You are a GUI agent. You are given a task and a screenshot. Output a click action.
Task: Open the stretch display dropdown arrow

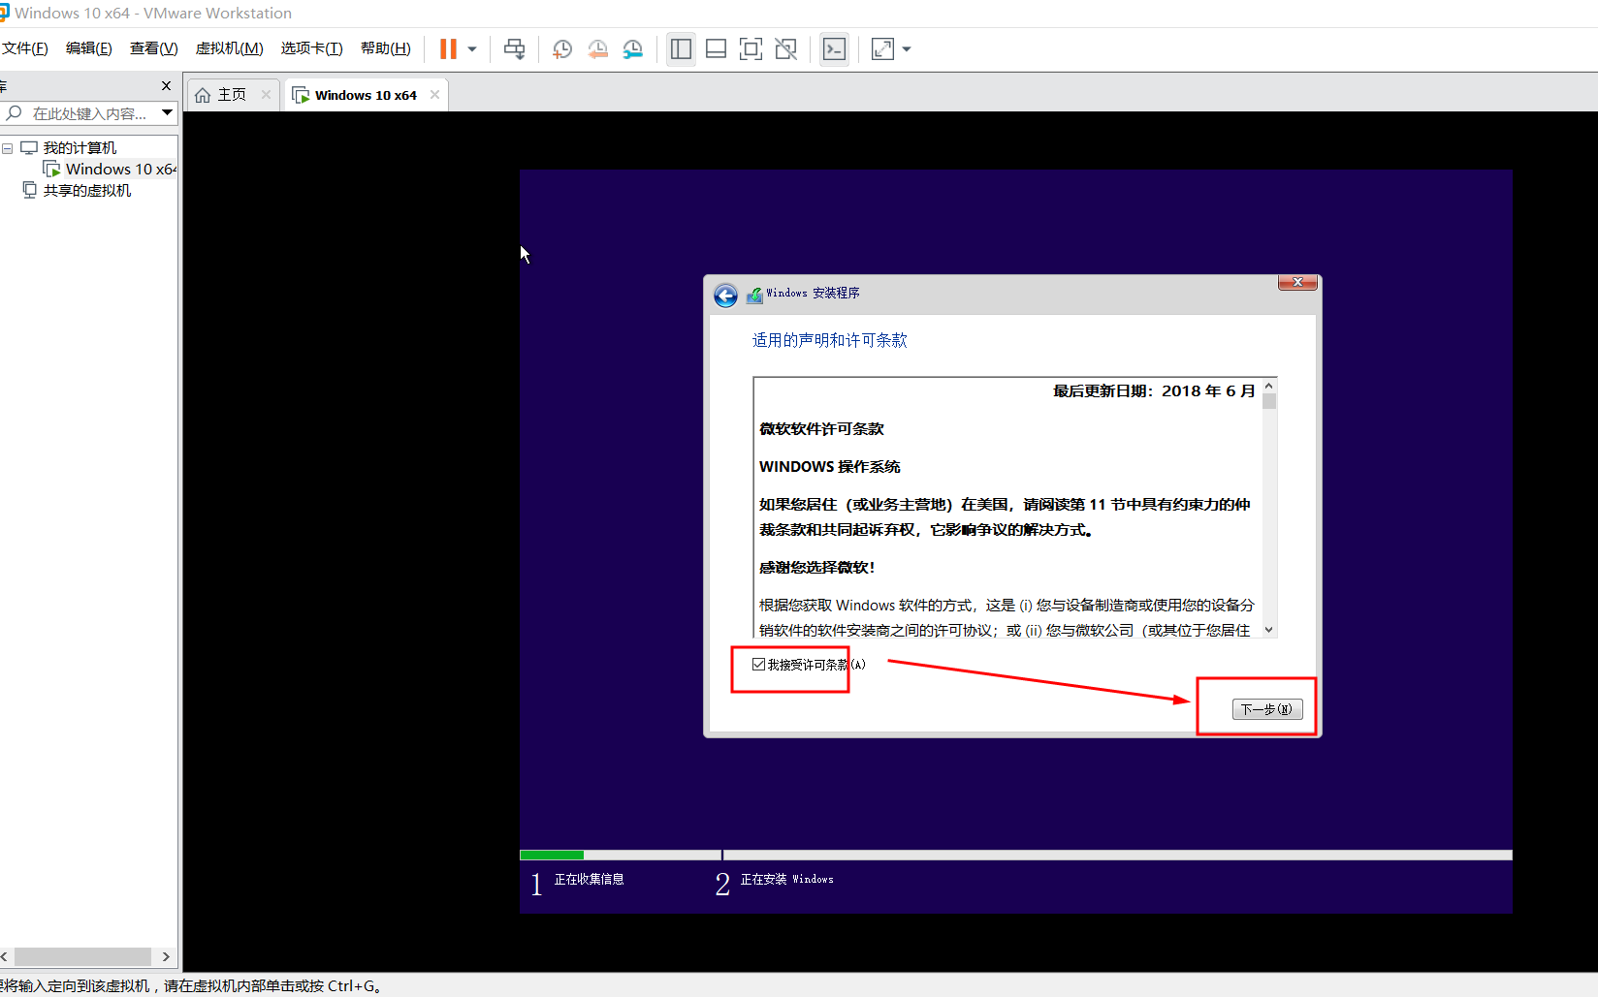coord(907,49)
